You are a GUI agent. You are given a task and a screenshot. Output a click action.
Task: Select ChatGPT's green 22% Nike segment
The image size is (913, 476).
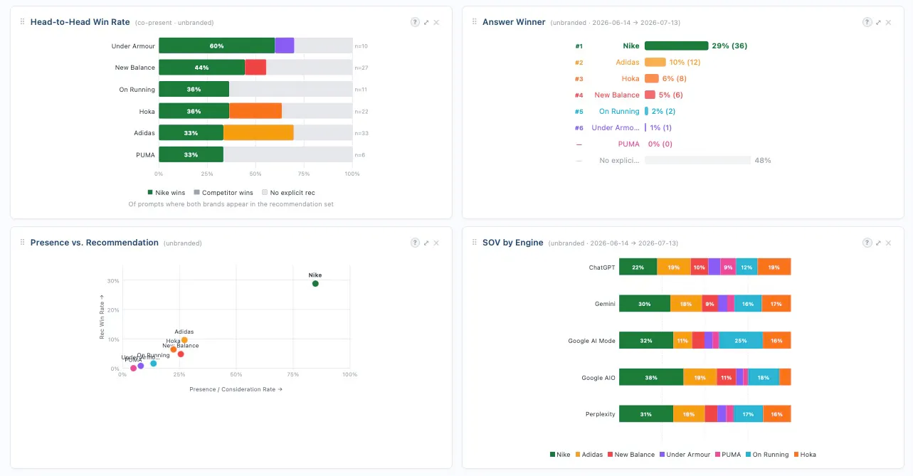point(638,267)
